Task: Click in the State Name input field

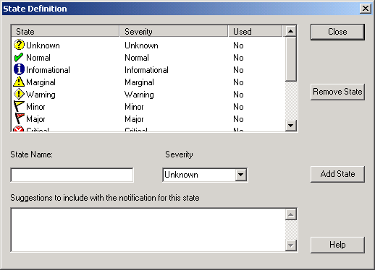Action: click(72, 175)
